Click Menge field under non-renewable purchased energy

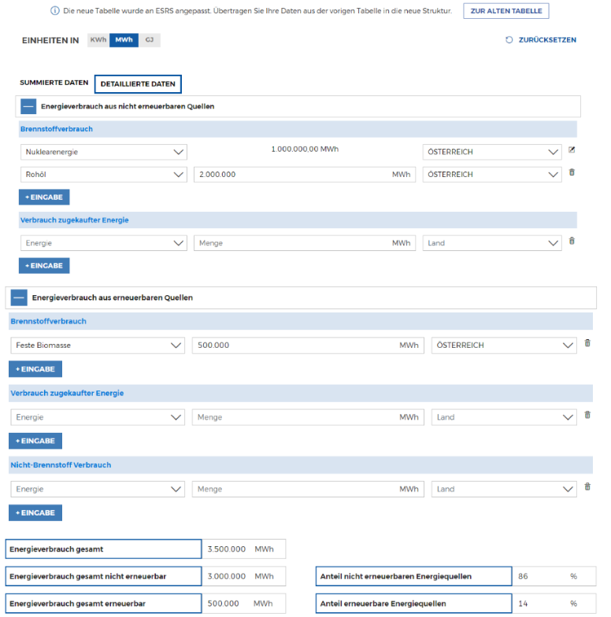coord(305,243)
